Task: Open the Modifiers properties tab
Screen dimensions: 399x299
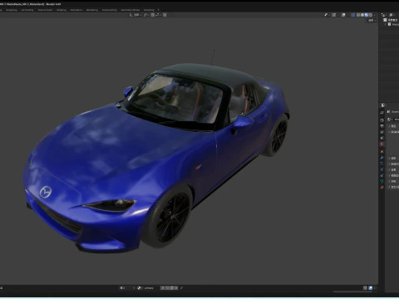Action: click(382, 158)
